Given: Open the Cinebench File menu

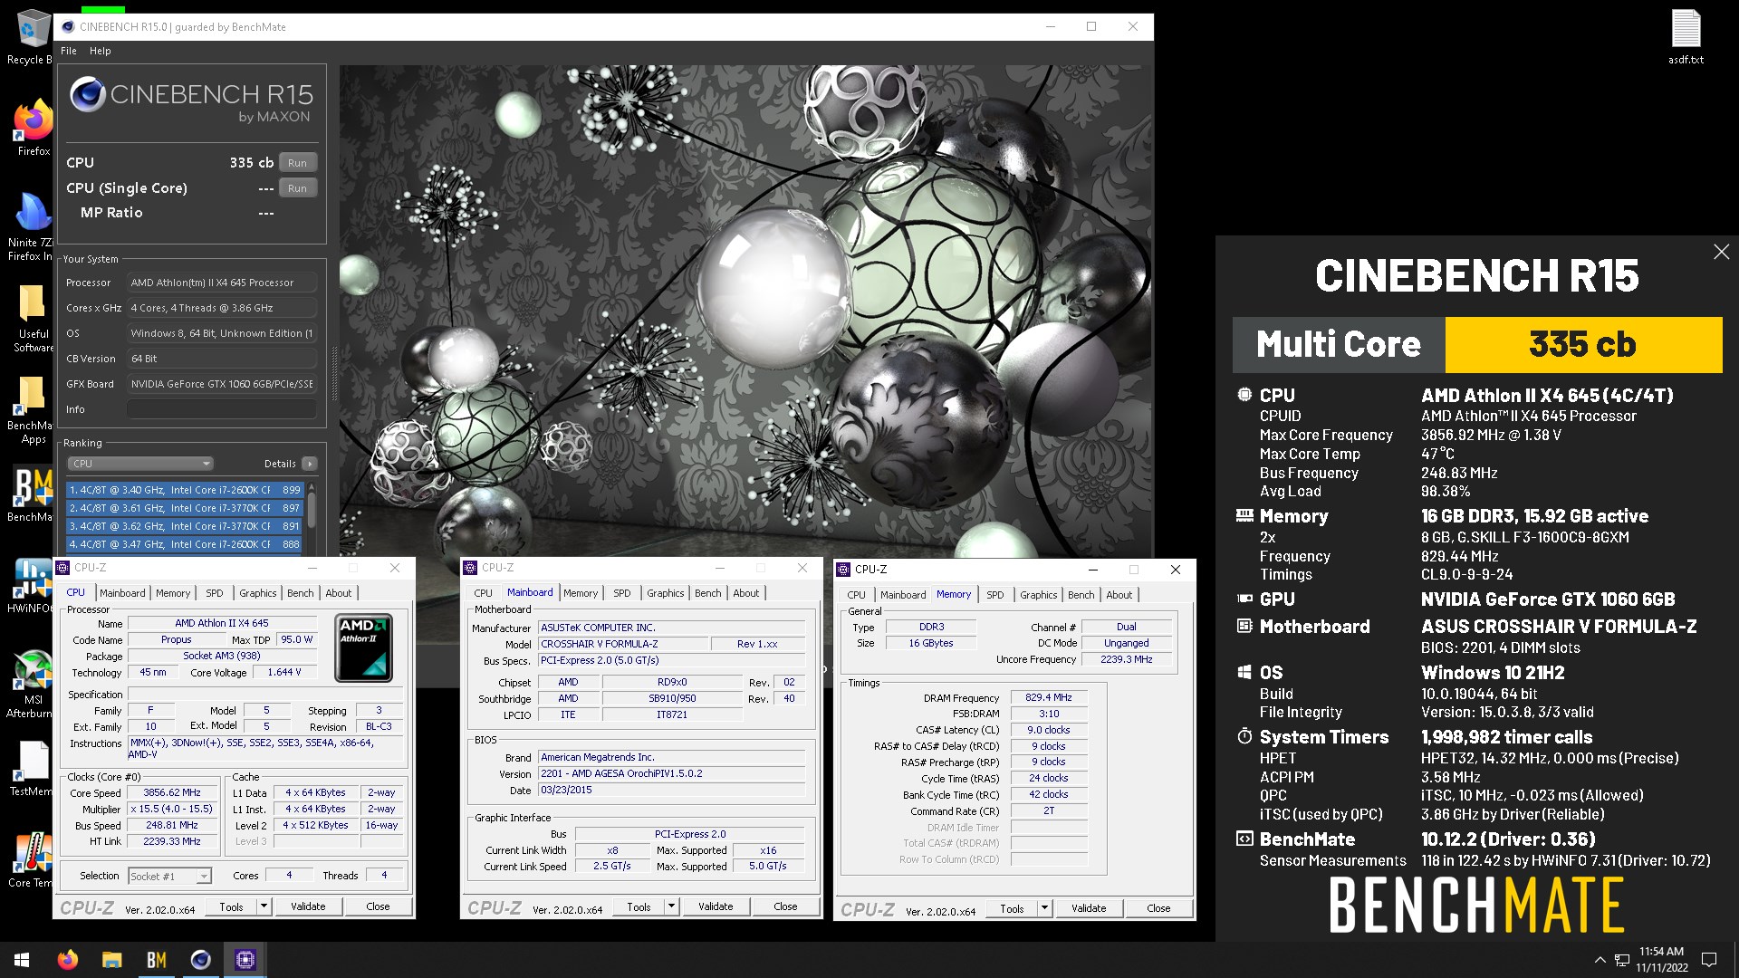Looking at the screenshot, I should tap(69, 51).
